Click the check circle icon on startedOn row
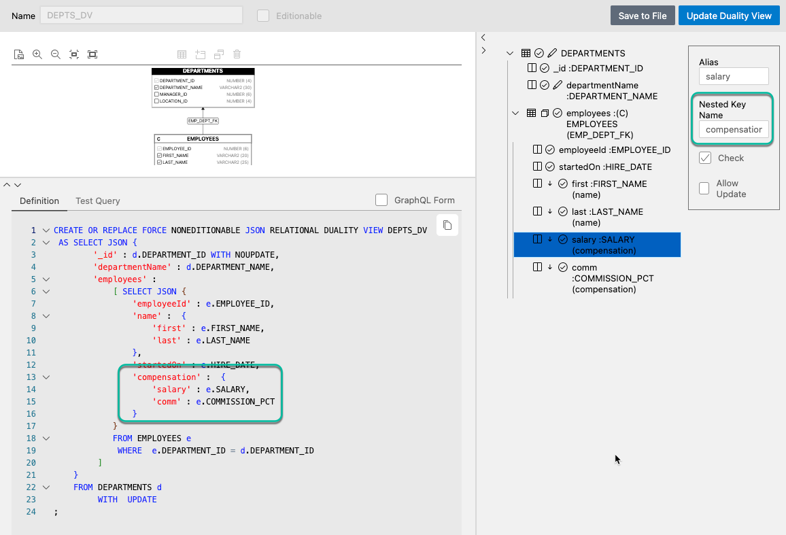The image size is (786, 535). pos(550,167)
